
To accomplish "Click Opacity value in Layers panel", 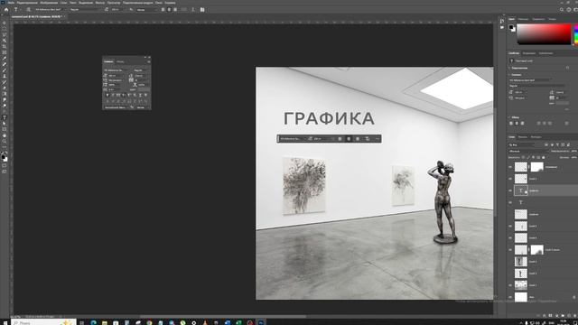I will tap(573, 151).
